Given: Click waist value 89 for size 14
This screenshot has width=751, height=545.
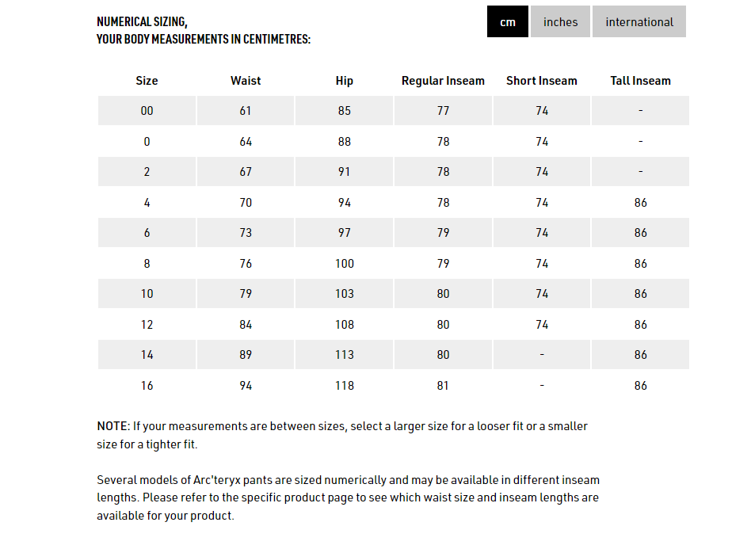Looking at the screenshot, I should (x=246, y=355).
